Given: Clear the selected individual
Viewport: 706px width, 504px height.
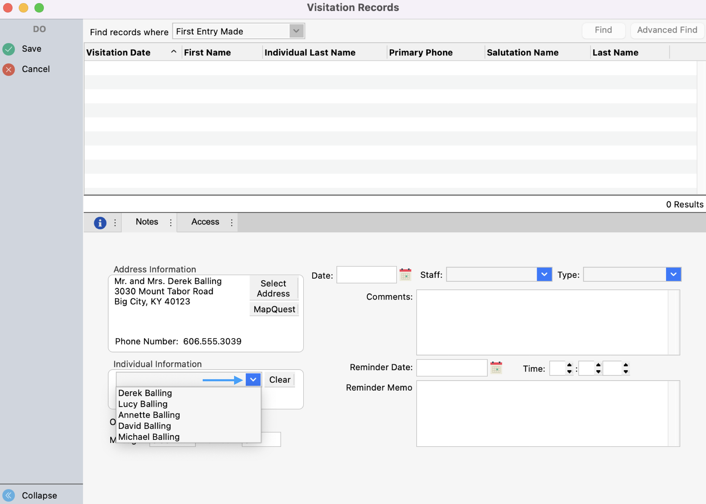Looking at the screenshot, I should pos(279,379).
